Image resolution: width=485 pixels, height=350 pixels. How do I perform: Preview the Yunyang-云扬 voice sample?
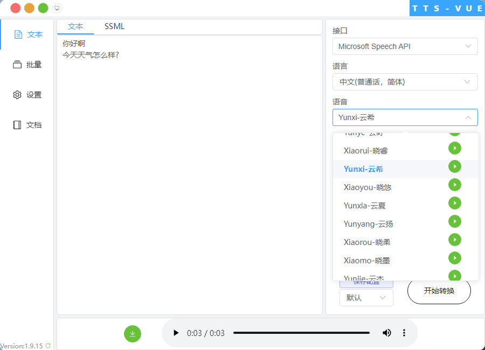click(x=455, y=221)
